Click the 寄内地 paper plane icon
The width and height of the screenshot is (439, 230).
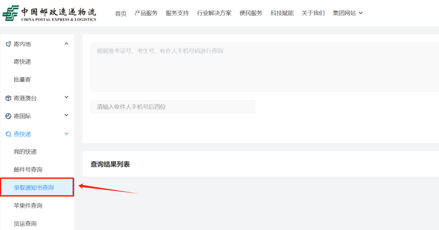[x=9, y=44]
